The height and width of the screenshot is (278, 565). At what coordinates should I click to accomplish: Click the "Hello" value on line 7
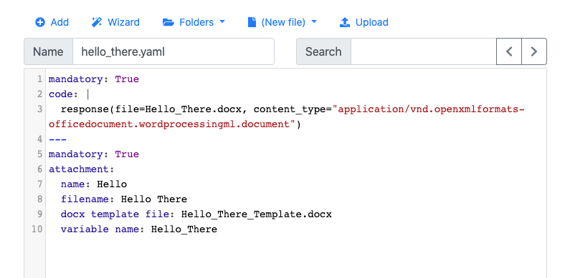point(112,184)
